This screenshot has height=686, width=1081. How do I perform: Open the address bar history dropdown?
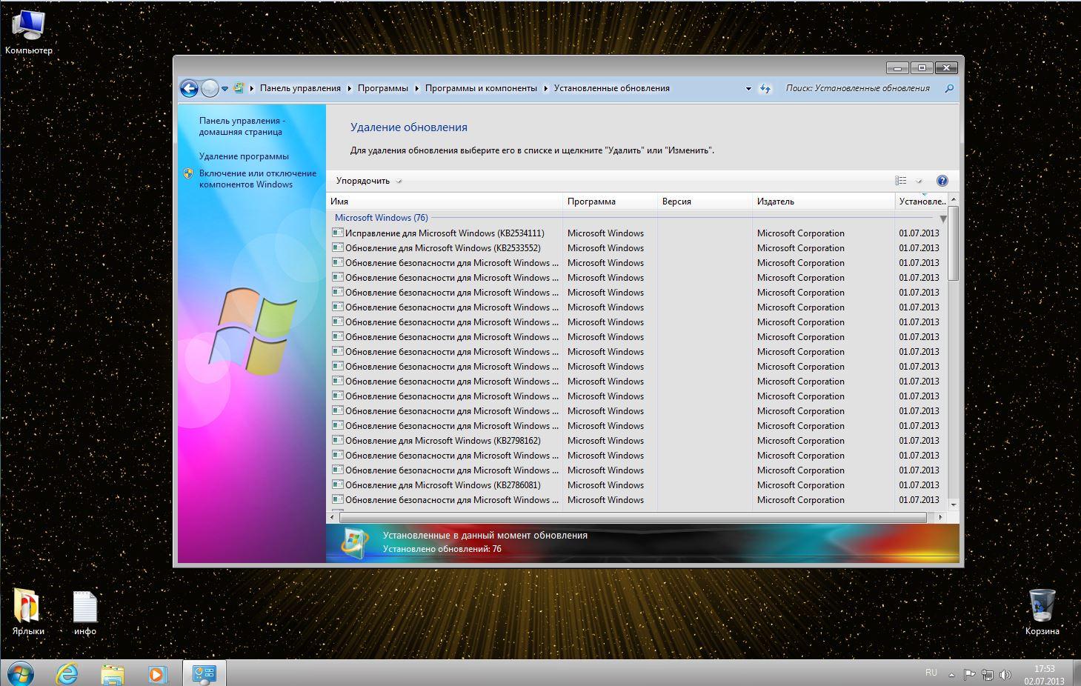point(748,89)
